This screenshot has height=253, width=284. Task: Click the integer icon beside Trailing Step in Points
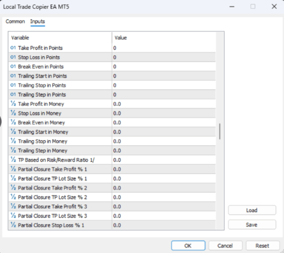(x=13, y=94)
